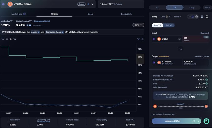Click the output YT USDat token logo

pos(159,62)
